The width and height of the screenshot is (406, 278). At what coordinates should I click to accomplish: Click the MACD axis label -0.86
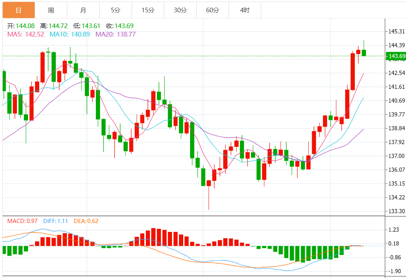pyautogui.click(x=394, y=257)
